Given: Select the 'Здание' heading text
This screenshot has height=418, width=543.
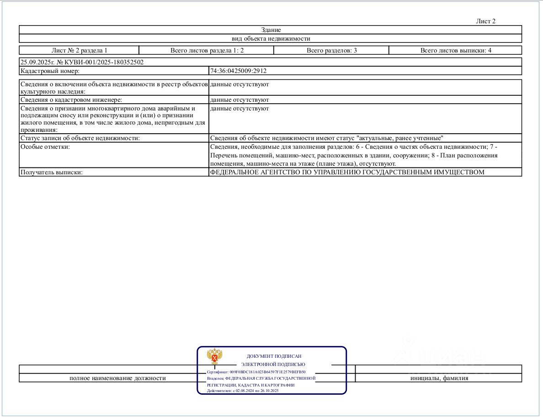Looking at the screenshot, I should pos(271,30).
